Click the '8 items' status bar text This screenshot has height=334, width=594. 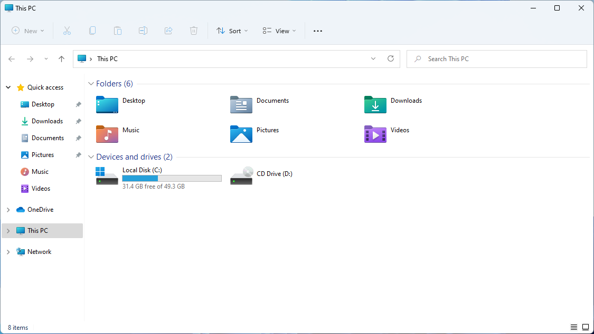(18, 328)
